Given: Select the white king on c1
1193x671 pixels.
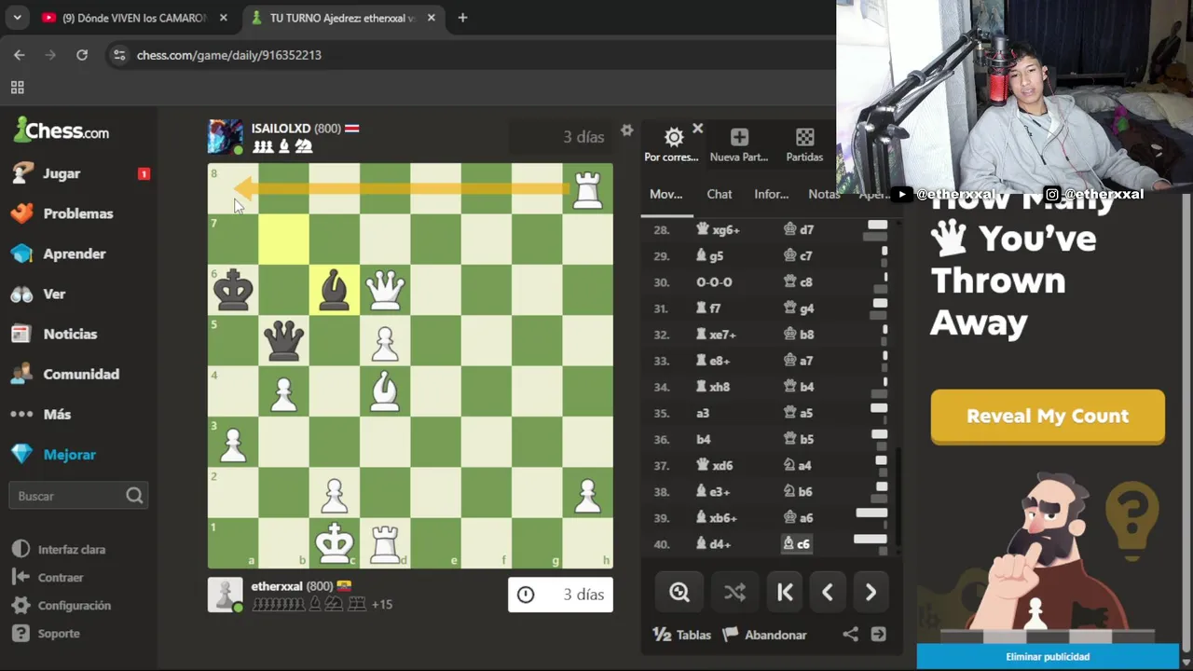Looking at the screenshot, I should point(335,542).
